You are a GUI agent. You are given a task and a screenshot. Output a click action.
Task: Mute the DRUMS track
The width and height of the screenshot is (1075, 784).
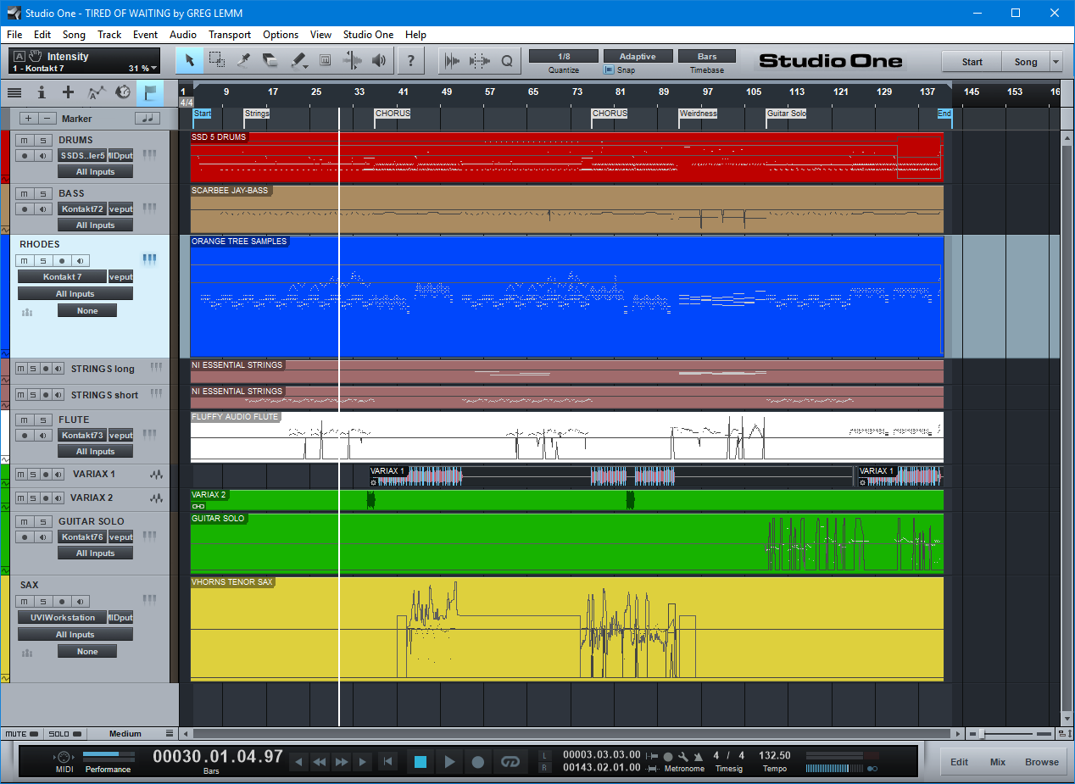click(x=25, y=140)
